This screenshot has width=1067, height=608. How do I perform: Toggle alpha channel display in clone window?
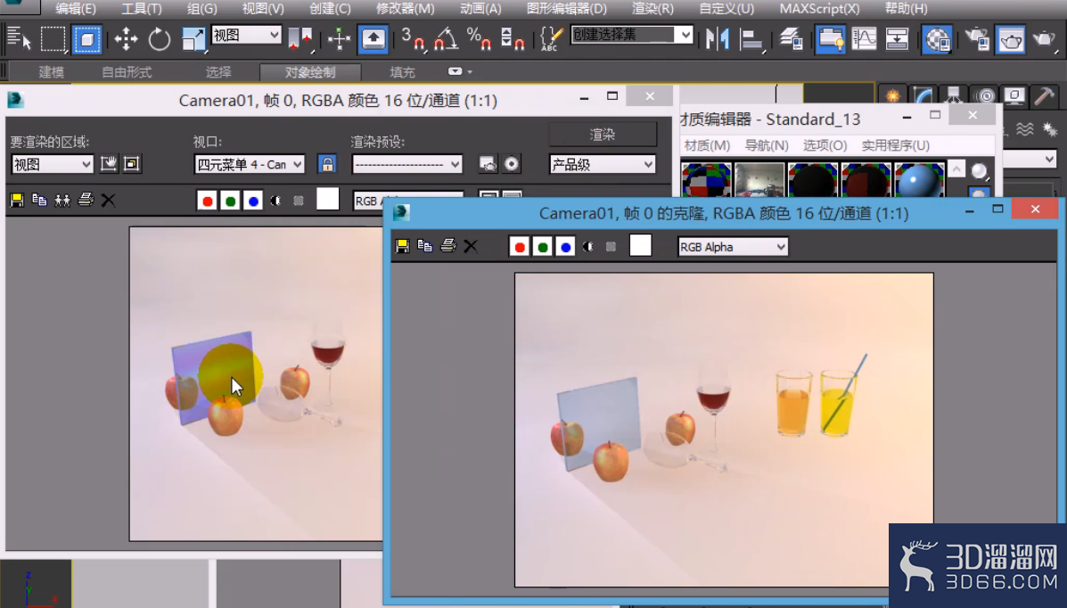tap(588, 246)
